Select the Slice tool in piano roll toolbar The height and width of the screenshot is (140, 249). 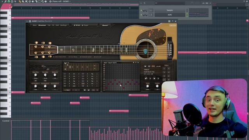pyautogui.click(x=36, y=2)
